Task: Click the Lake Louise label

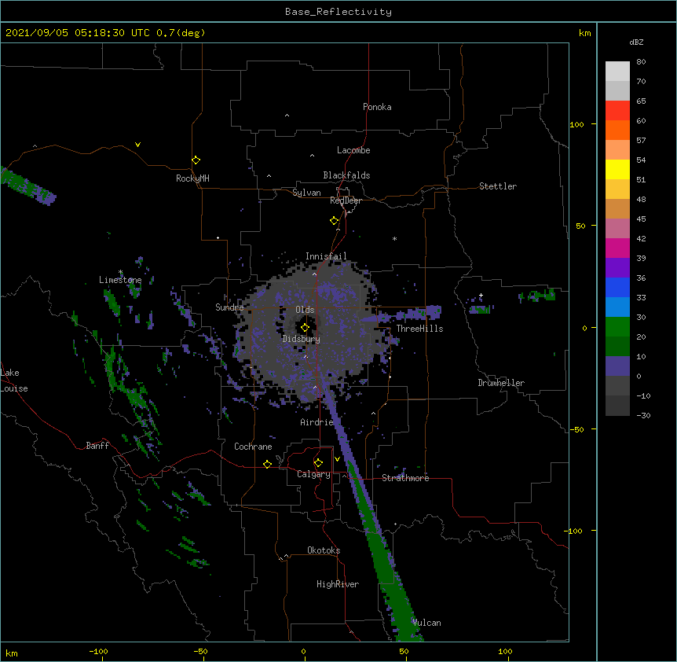Action: click(x=14, y=381)
